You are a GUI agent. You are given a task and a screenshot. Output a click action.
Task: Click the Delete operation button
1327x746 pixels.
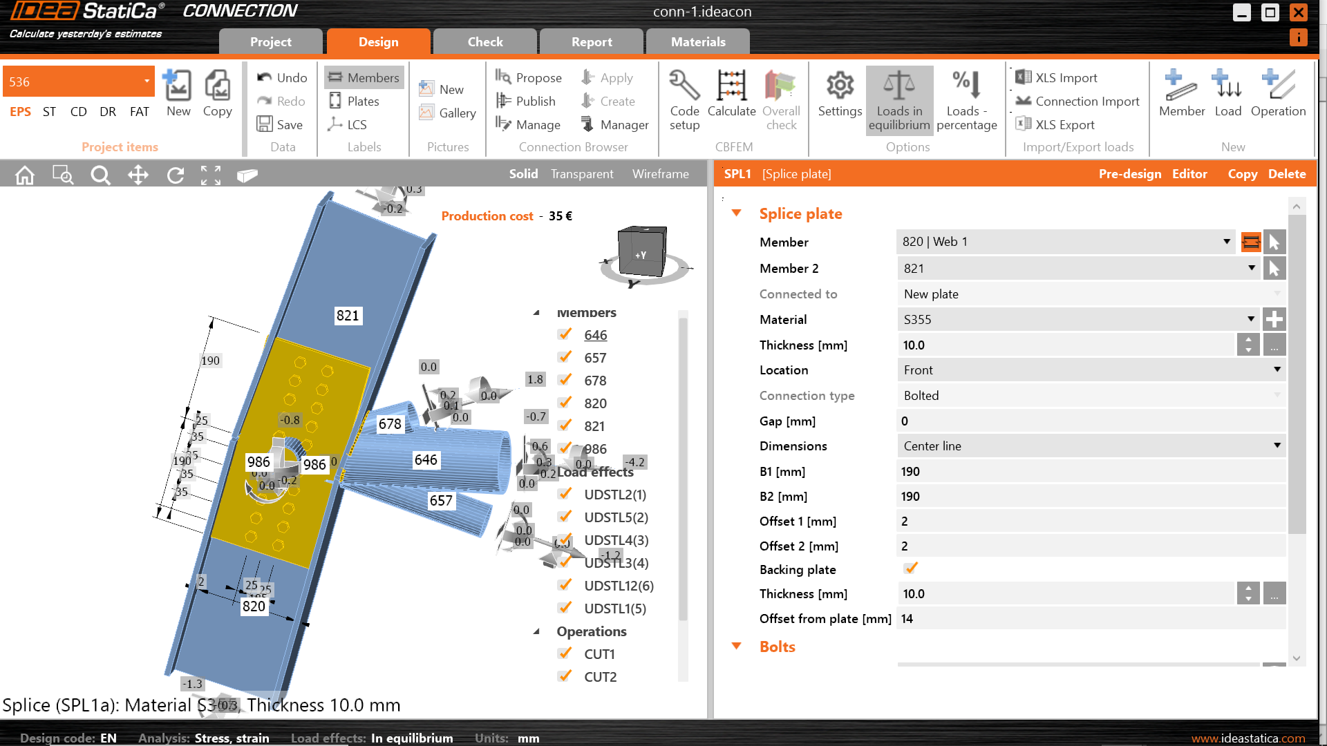tap(1286, 174)
